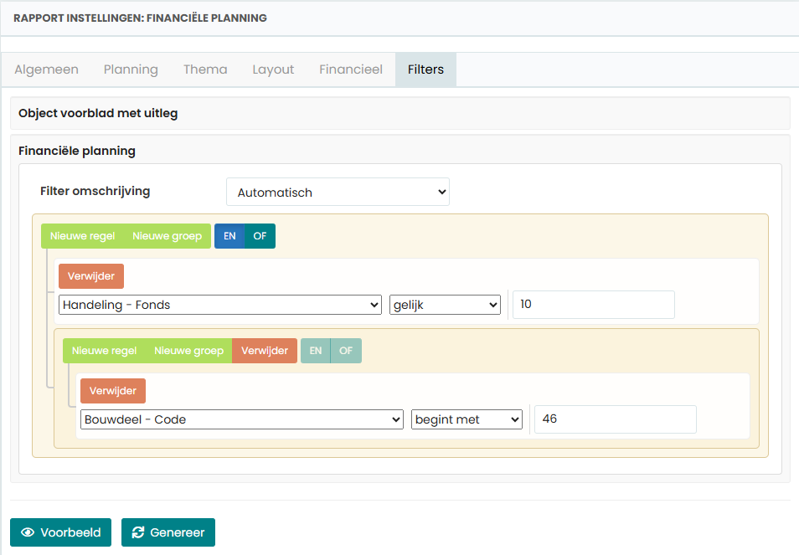Open the gelijk operator dropdown

[445, 305]
